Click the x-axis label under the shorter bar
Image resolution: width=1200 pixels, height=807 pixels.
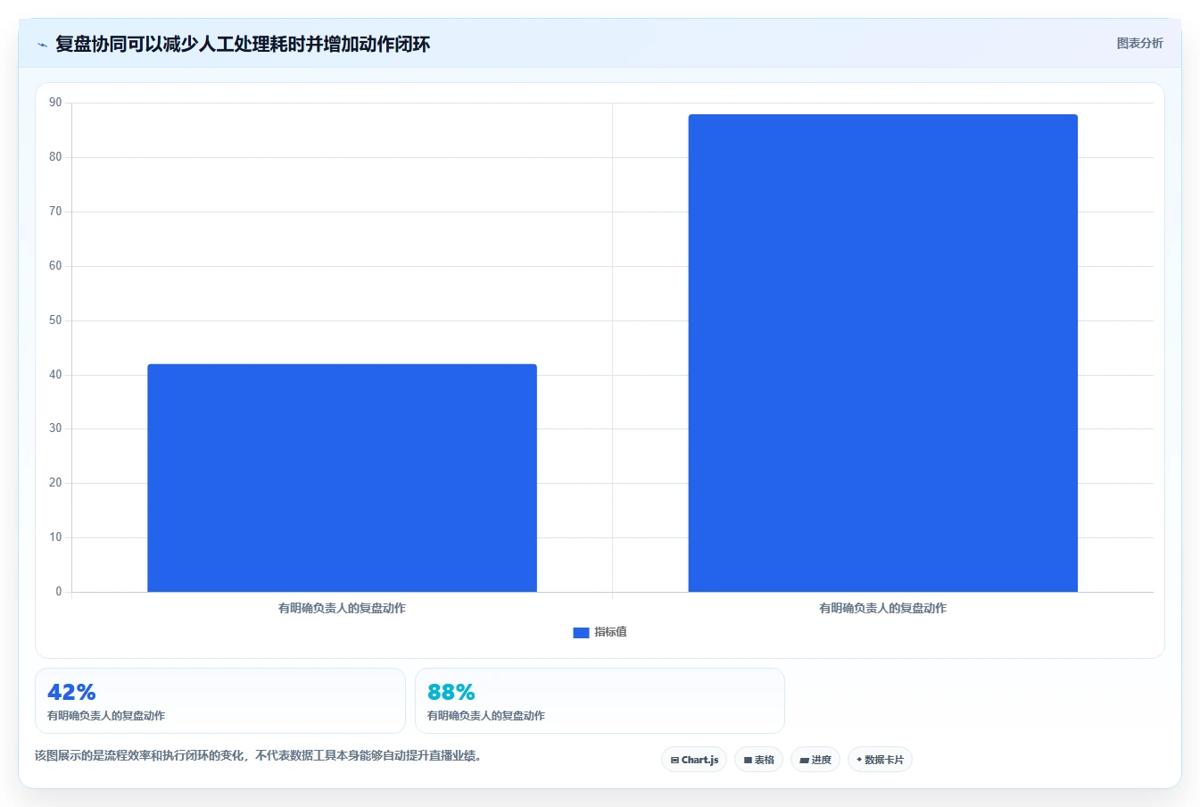point(342,608)
